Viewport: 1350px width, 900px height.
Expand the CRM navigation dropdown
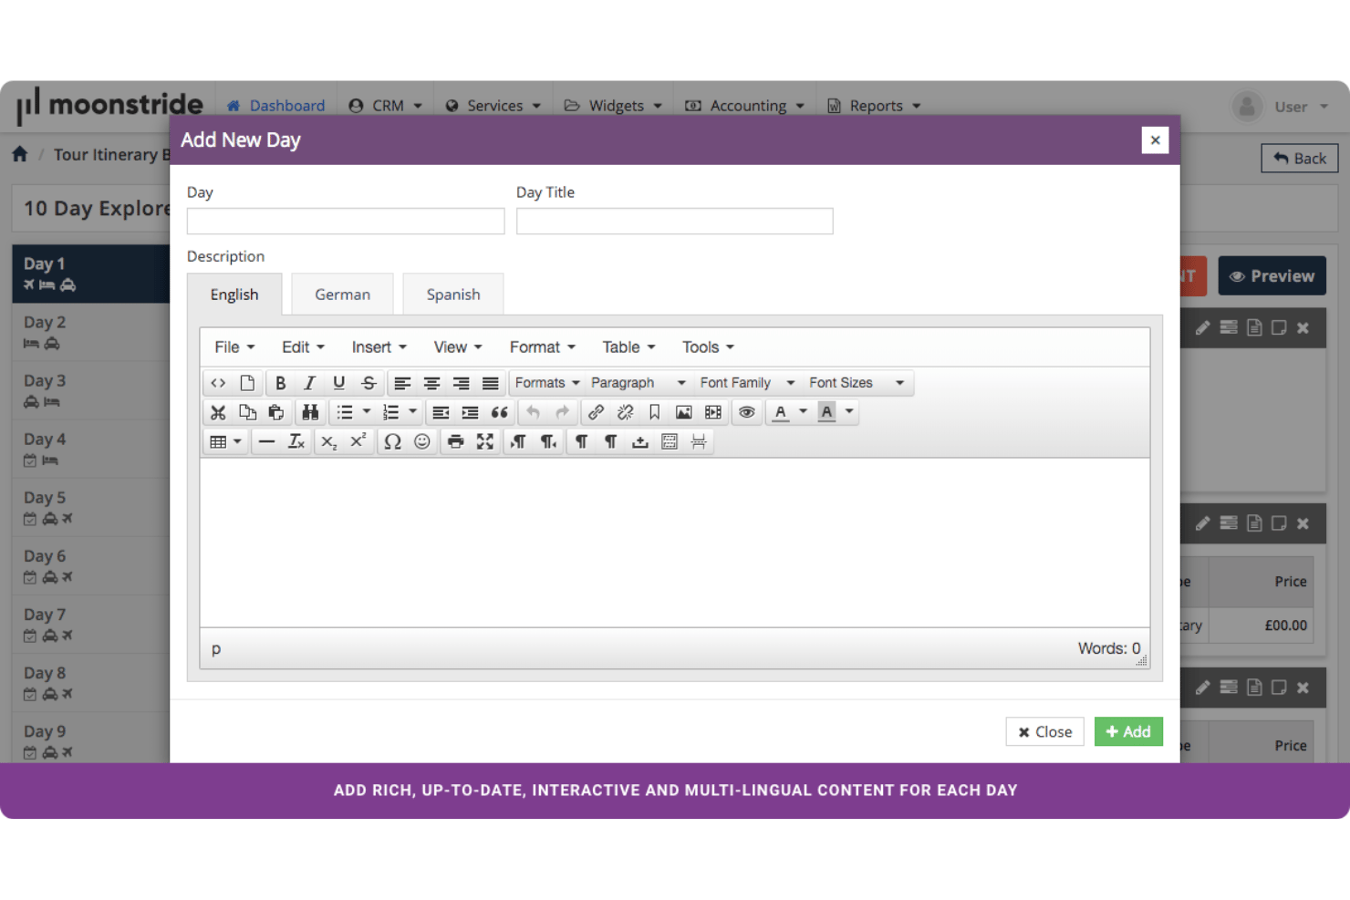point(386,106)
